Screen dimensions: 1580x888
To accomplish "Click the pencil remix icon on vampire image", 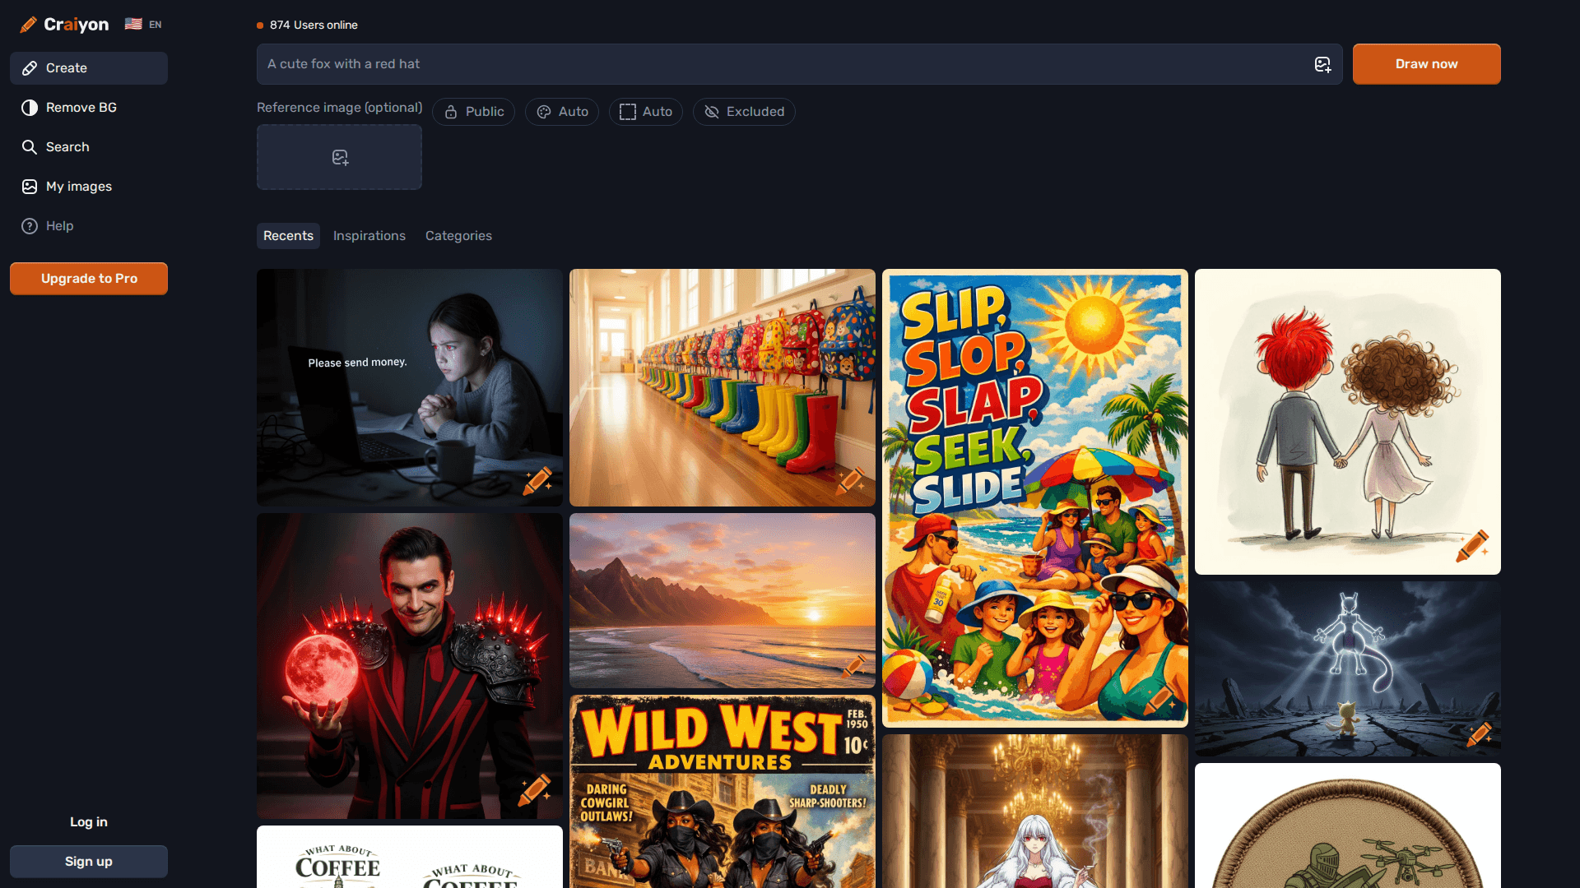I will tap(535, 790).
